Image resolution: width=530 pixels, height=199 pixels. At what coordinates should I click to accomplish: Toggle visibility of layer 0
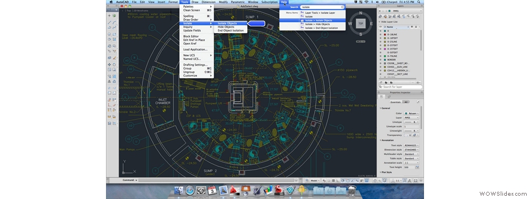coord(380,31)
